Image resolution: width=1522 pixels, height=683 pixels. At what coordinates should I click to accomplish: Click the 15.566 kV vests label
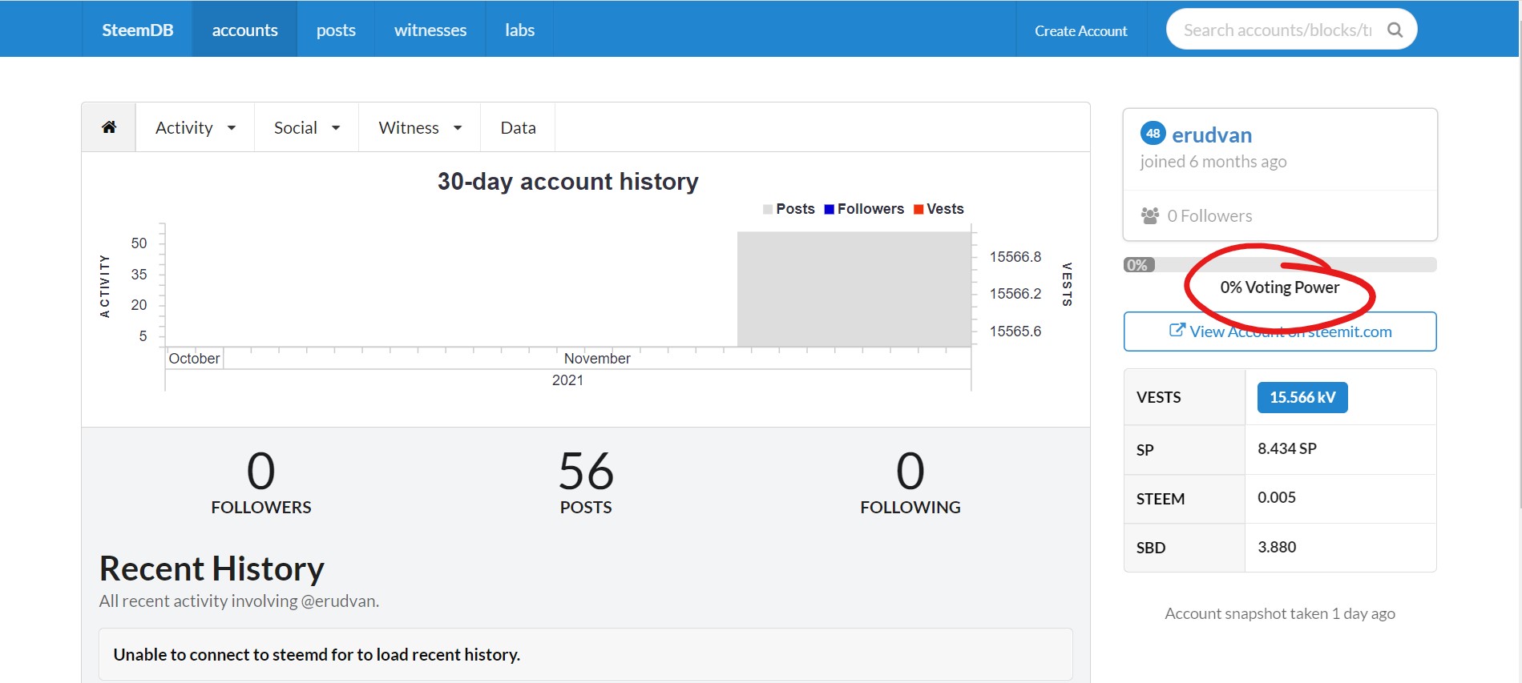(x=1302, y=397)
